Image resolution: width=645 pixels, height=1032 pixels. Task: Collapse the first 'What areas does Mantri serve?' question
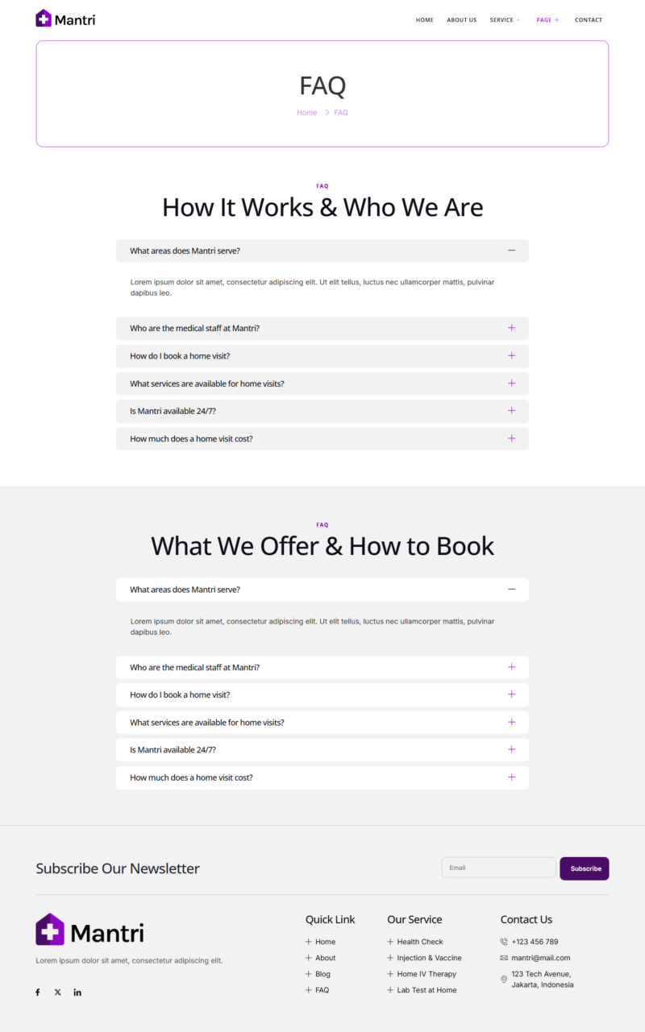click(322, 251)
